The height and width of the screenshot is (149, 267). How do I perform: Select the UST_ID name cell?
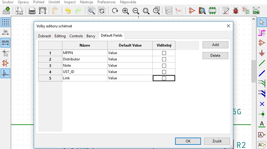(x=85, y=72)
